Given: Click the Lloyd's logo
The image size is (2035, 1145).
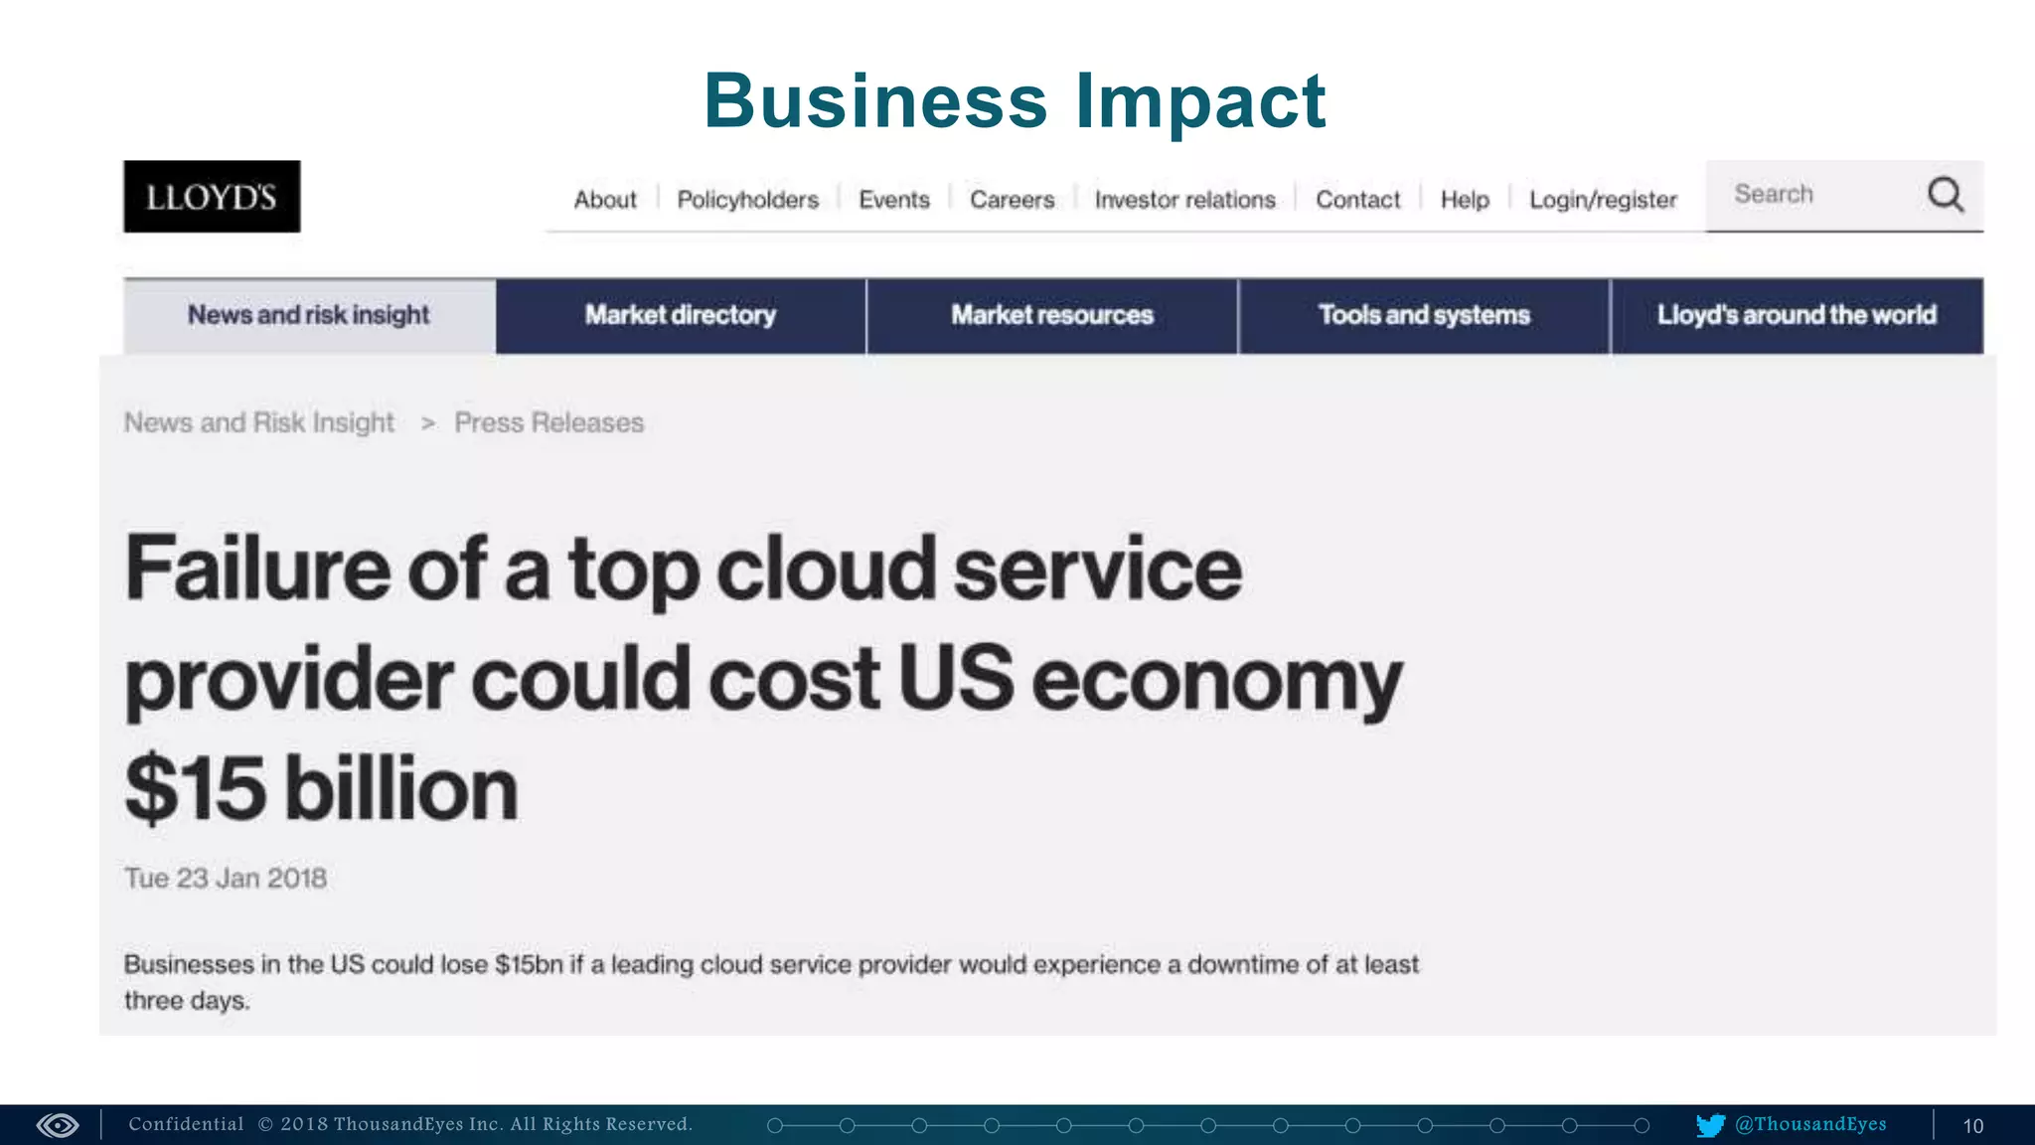Looking at the screenshot, I should [x=212, y=197].
